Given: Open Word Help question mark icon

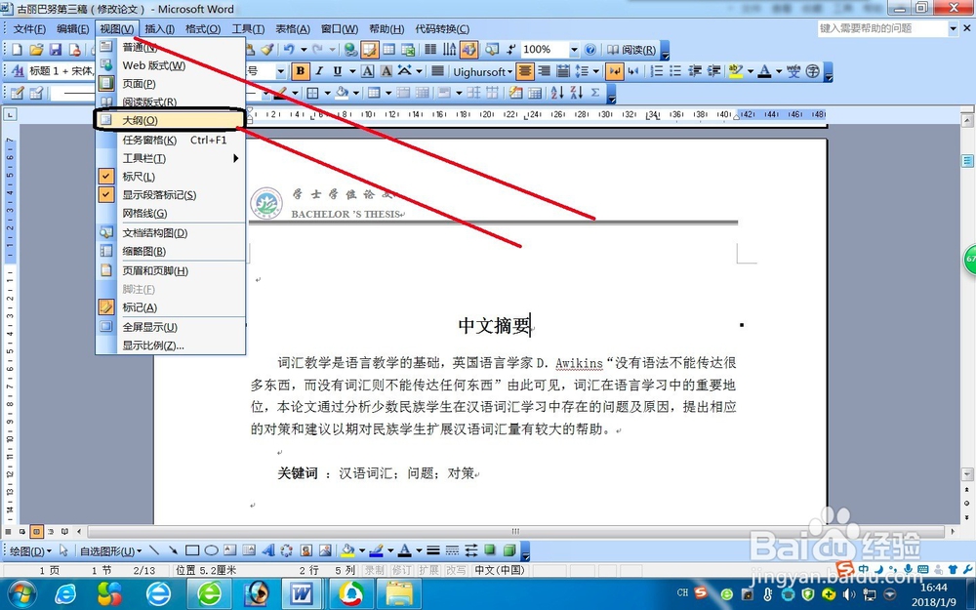Looking at the screenshot, I should coord(590,49).
